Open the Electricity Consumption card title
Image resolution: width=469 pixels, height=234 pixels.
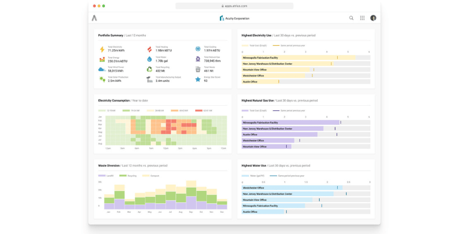pos(114,101)
